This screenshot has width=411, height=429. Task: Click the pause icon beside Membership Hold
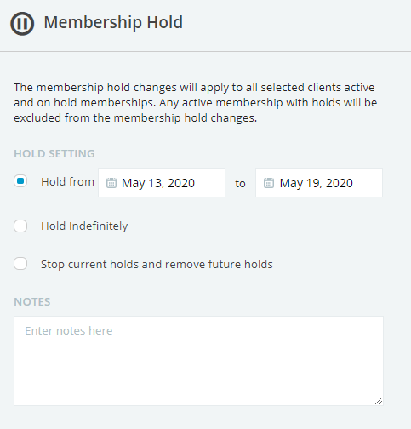click(22, 23)
